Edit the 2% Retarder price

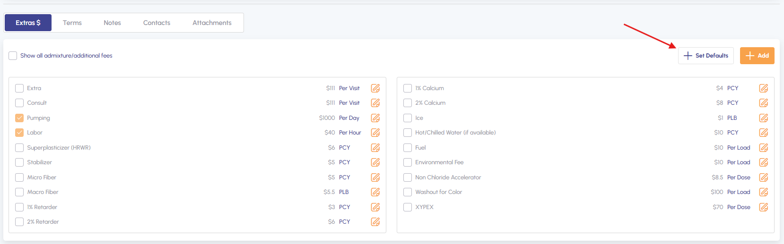[375, 222]
